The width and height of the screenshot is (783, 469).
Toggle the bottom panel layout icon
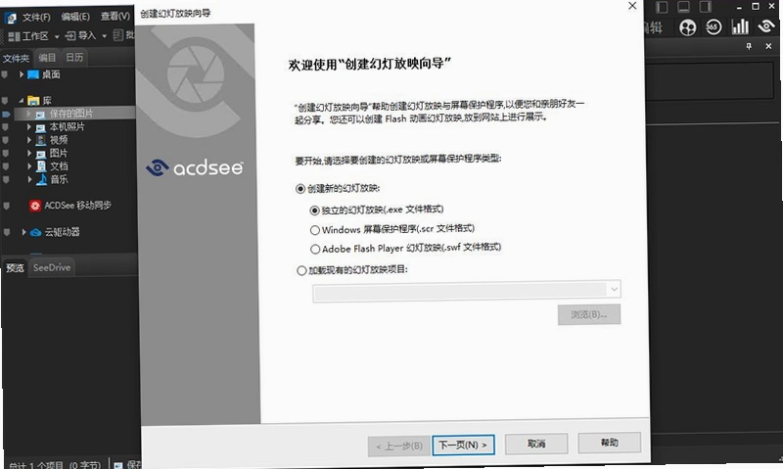tap(683, 7)
